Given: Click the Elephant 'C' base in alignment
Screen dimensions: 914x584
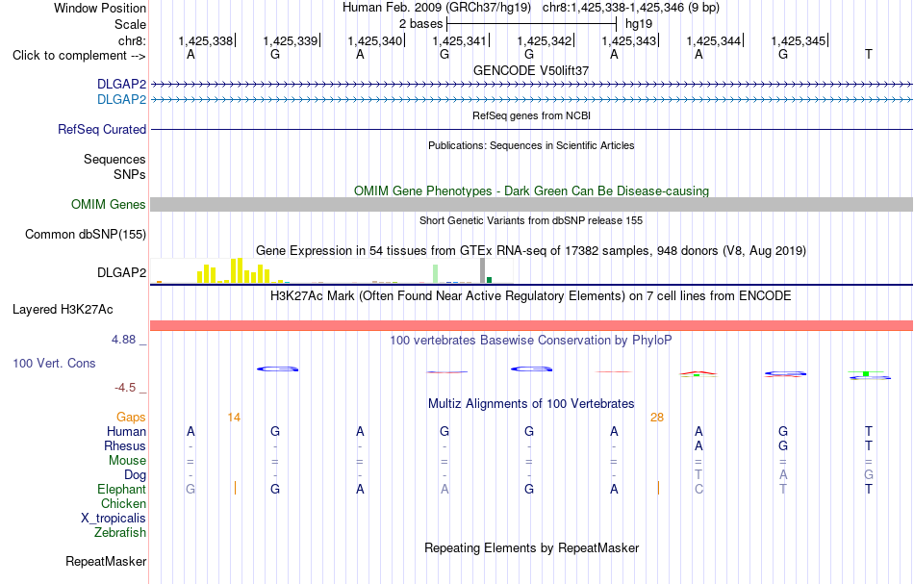Looking at the screenshot, I should [x=698, y=489].
